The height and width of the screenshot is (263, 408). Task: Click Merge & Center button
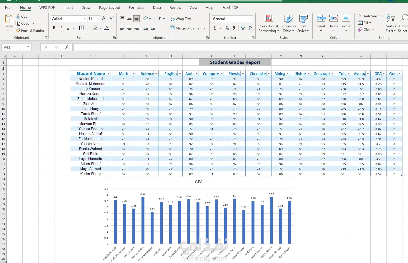coord(186,28)
